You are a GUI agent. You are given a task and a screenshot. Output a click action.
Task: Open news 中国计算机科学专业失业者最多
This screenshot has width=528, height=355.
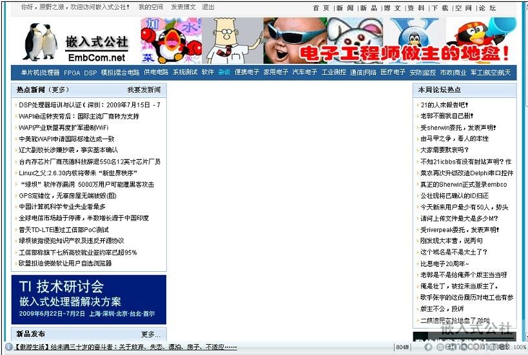[62, 207]
